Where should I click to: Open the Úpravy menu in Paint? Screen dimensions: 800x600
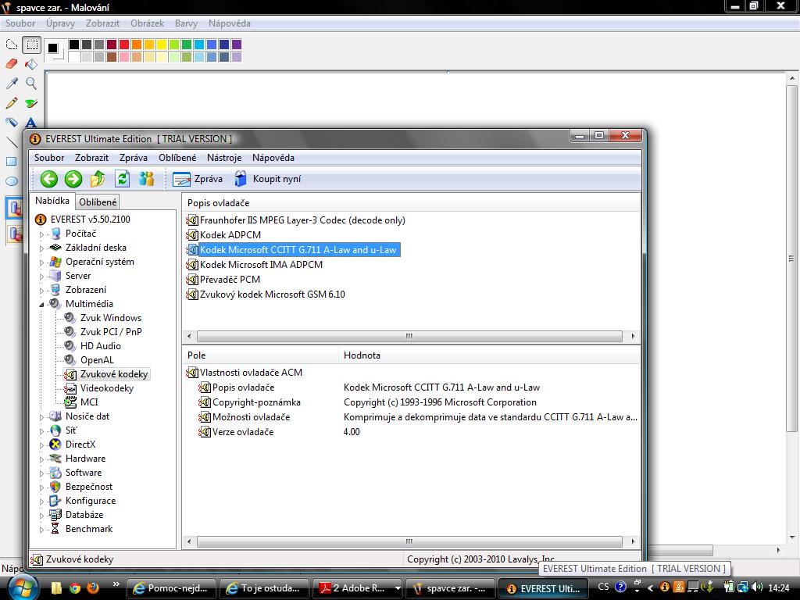point(60,23)
